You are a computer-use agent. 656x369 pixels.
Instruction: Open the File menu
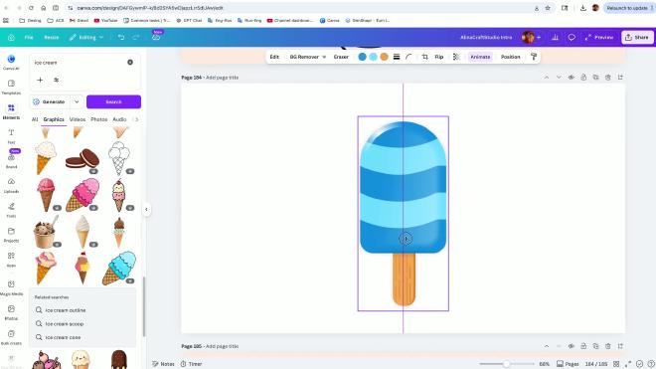[29, 37]
